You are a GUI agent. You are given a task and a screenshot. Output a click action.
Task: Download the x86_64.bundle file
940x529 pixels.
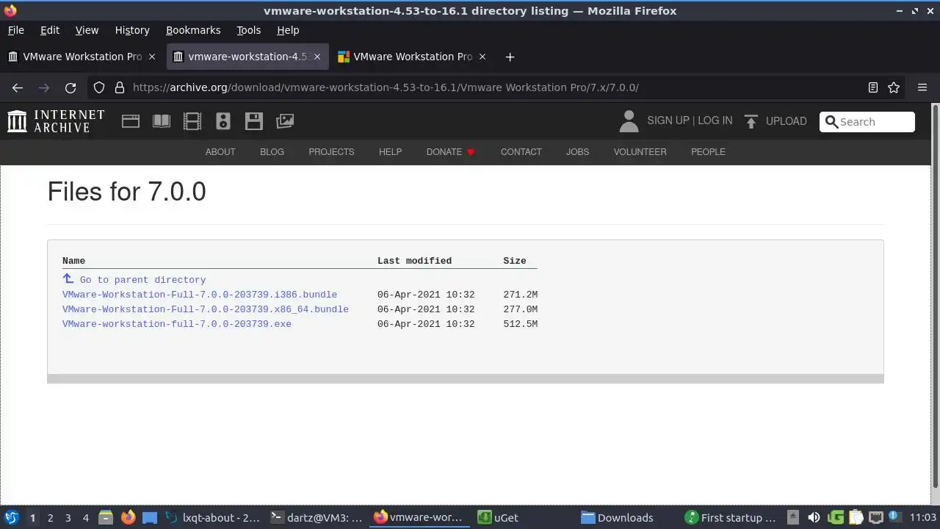click(206, 309)
